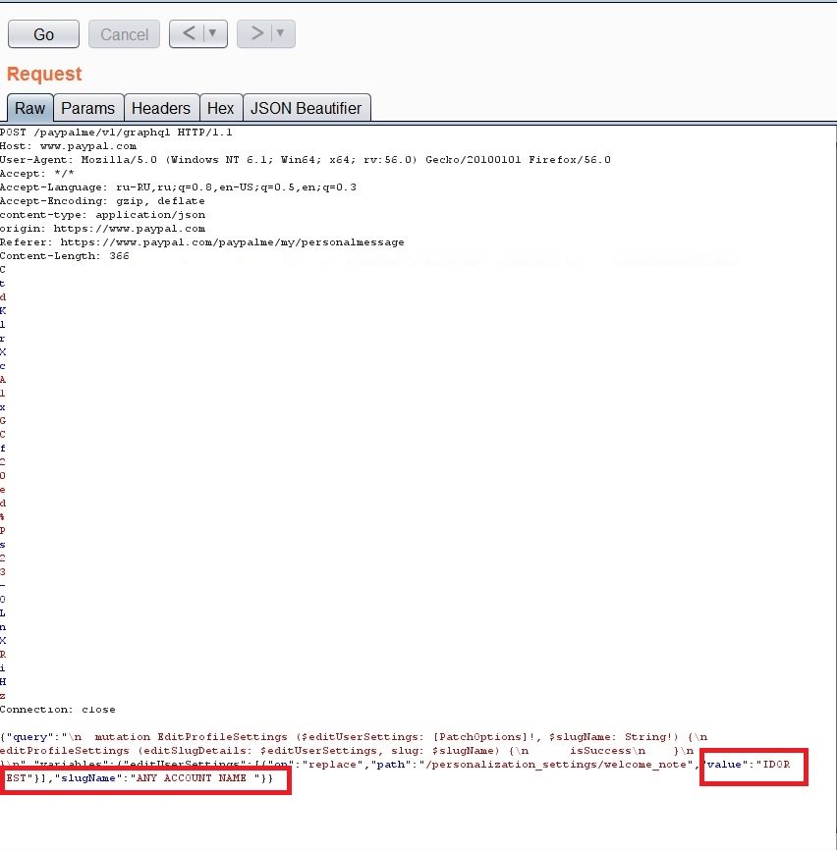Click the "slugName":"ANY ACCOUNT NAME" text
This screenshot has width=837, height=851.
click(157, 778)
